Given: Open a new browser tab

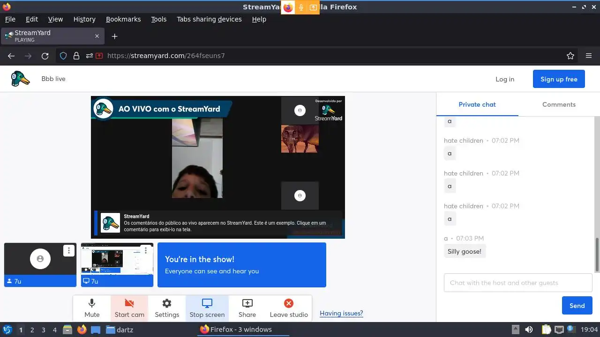Looking at the screenshot, I should click(x=114, y=36).
